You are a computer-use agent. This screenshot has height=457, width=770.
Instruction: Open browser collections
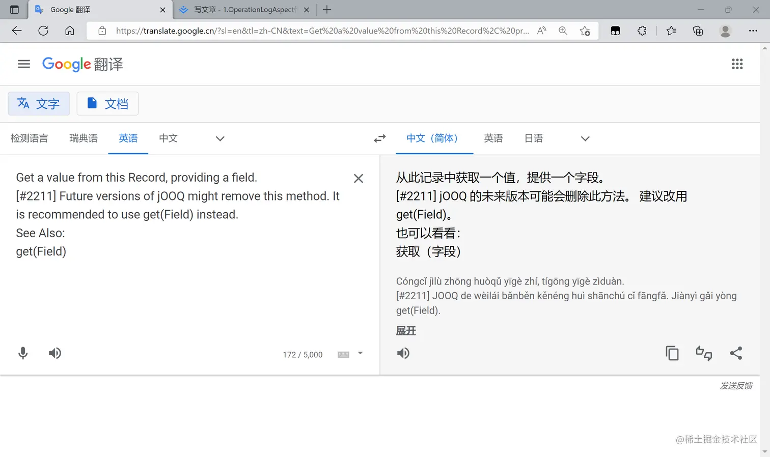698,31
